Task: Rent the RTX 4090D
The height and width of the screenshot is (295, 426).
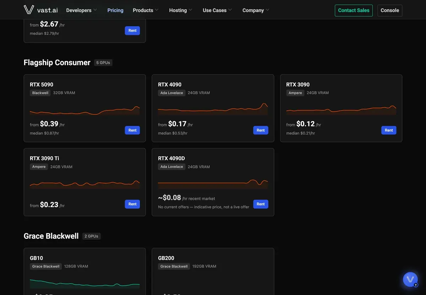Action: (x=261, y=204)
